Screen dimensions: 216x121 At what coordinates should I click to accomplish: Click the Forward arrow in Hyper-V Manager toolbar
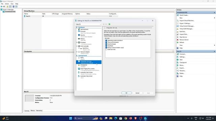[x=4, y=7]
